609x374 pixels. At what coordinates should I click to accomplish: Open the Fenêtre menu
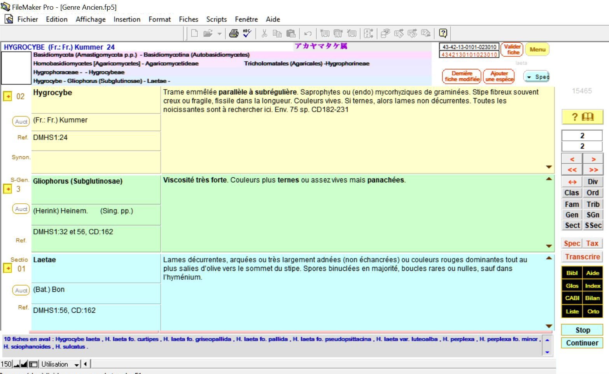point(246,19)
